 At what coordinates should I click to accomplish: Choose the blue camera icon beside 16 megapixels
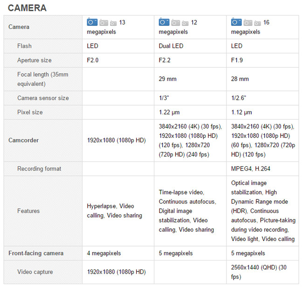[236, 22]
